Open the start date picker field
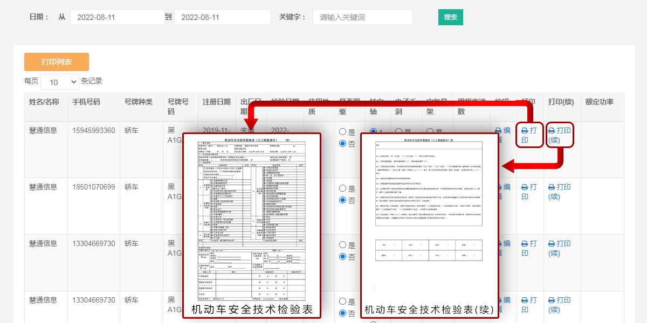Image resolution: width=647 pixels, height=323 pixels. click(x=117, y=17)
